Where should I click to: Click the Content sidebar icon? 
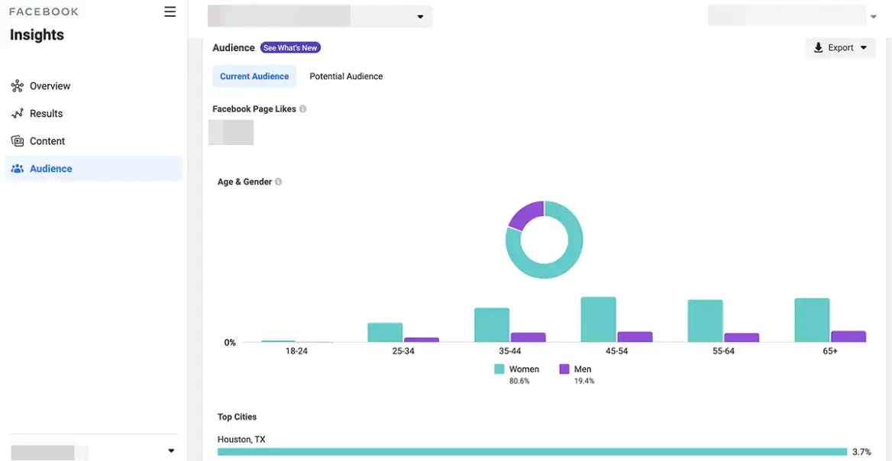tap(18, 140)
